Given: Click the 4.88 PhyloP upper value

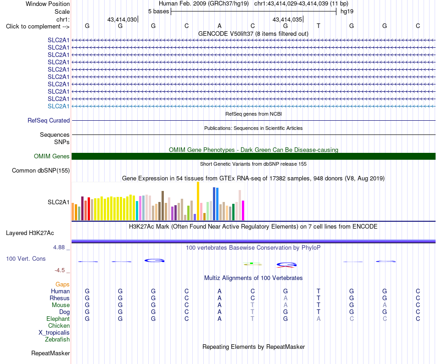Looking at the screenshot, I should pyautogui.click(x=59, y=247).
